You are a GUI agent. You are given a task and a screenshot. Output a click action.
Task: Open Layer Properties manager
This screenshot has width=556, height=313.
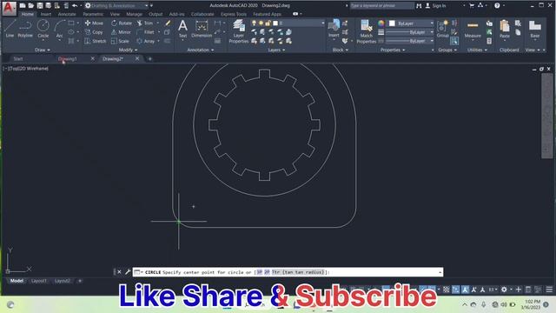239,31
